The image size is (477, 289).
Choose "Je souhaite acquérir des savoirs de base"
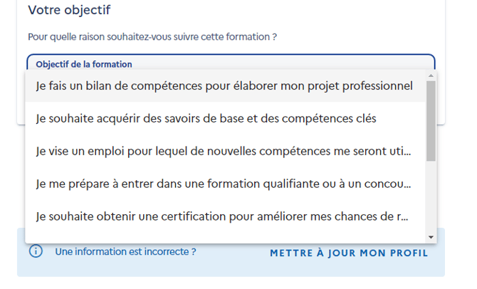[206, 118]
